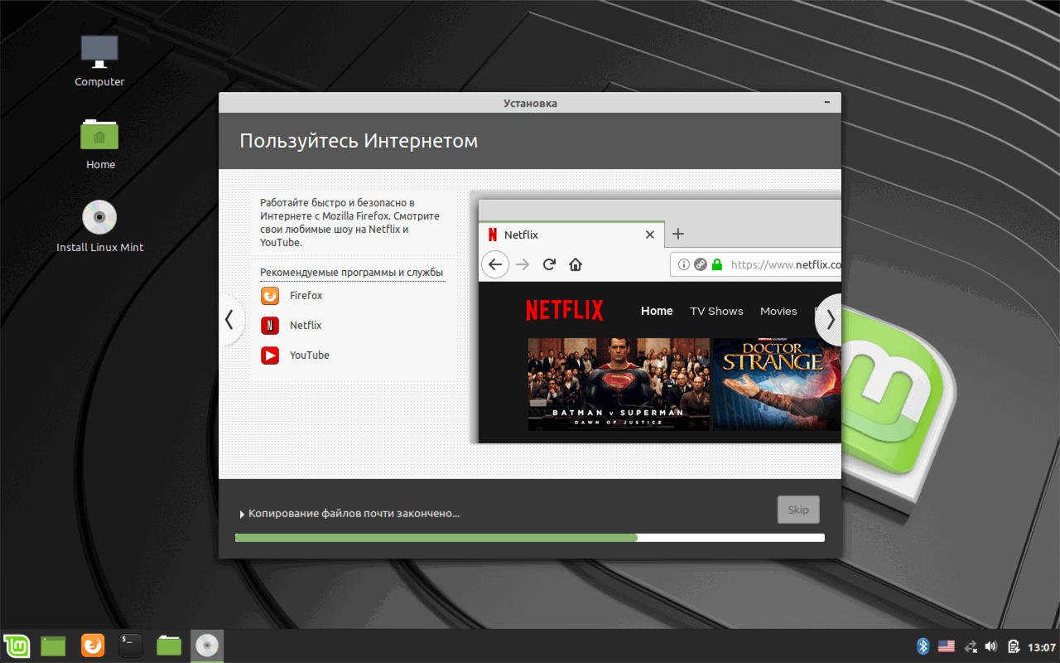Select the "YouTube" label in the list

tap(310, 356)
